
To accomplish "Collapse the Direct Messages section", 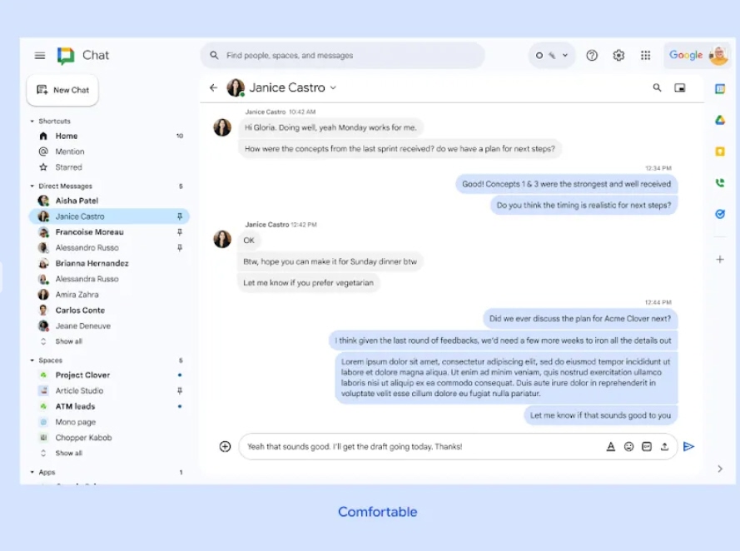I will 32,186.
